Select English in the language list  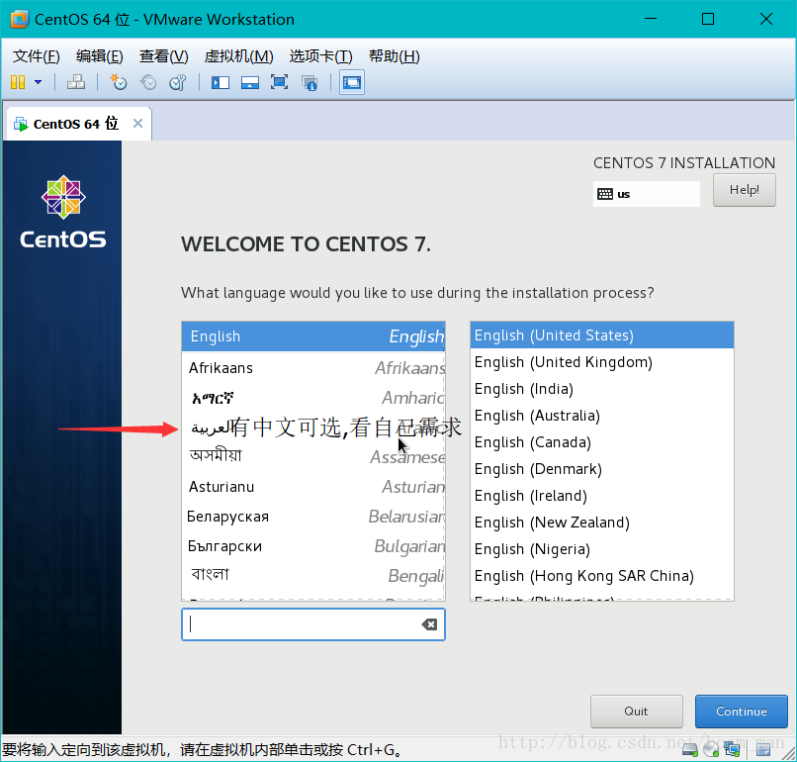(x=313, y=336)
